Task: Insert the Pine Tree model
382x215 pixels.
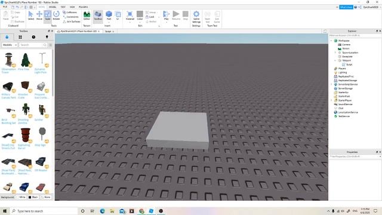Action: (25, 62)
